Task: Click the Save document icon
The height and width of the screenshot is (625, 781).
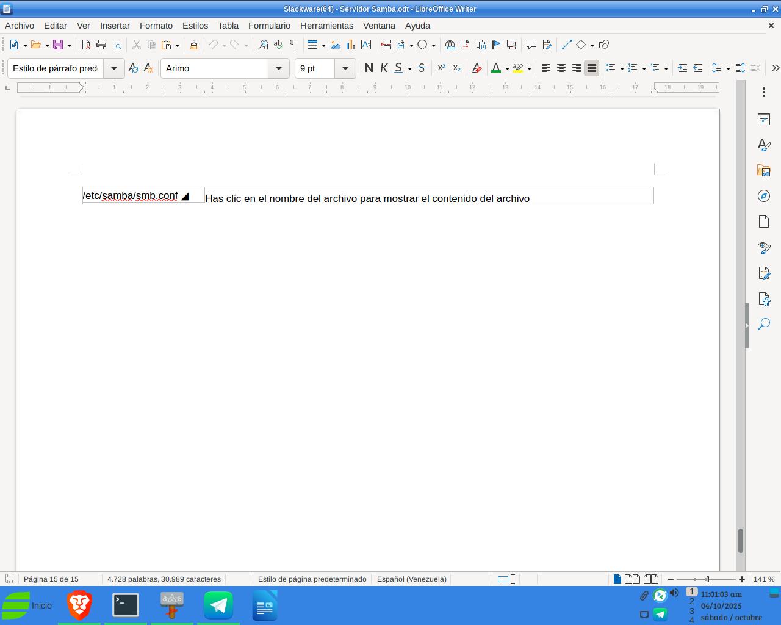Action: [58, 45]
